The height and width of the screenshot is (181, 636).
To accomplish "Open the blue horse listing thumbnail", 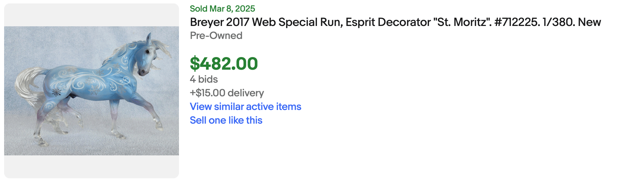I will (91, 90).
